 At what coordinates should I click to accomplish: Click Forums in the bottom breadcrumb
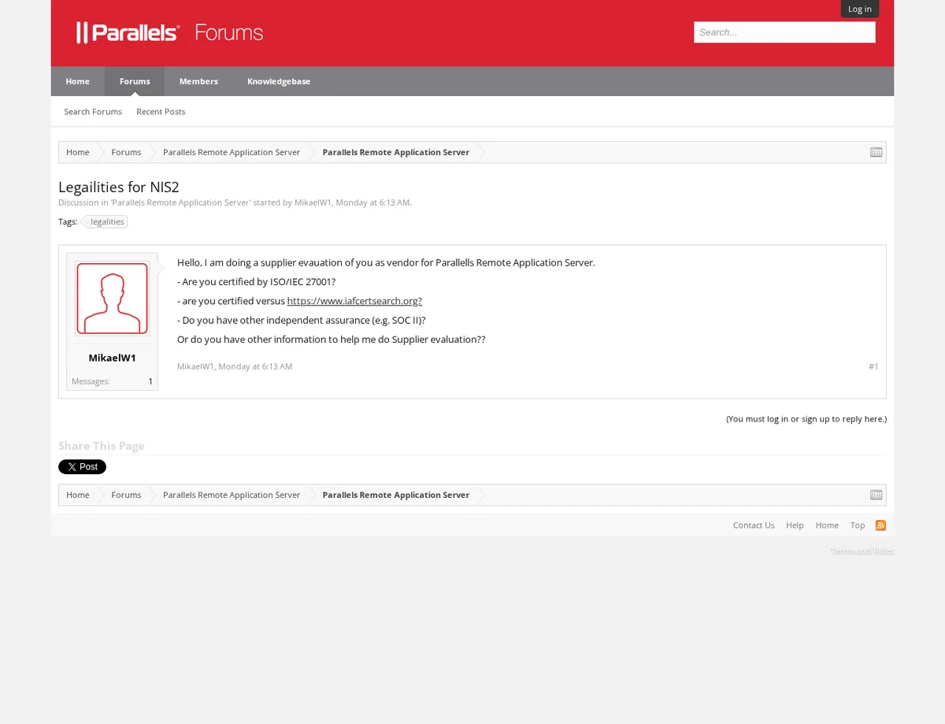tap(126, 495)
